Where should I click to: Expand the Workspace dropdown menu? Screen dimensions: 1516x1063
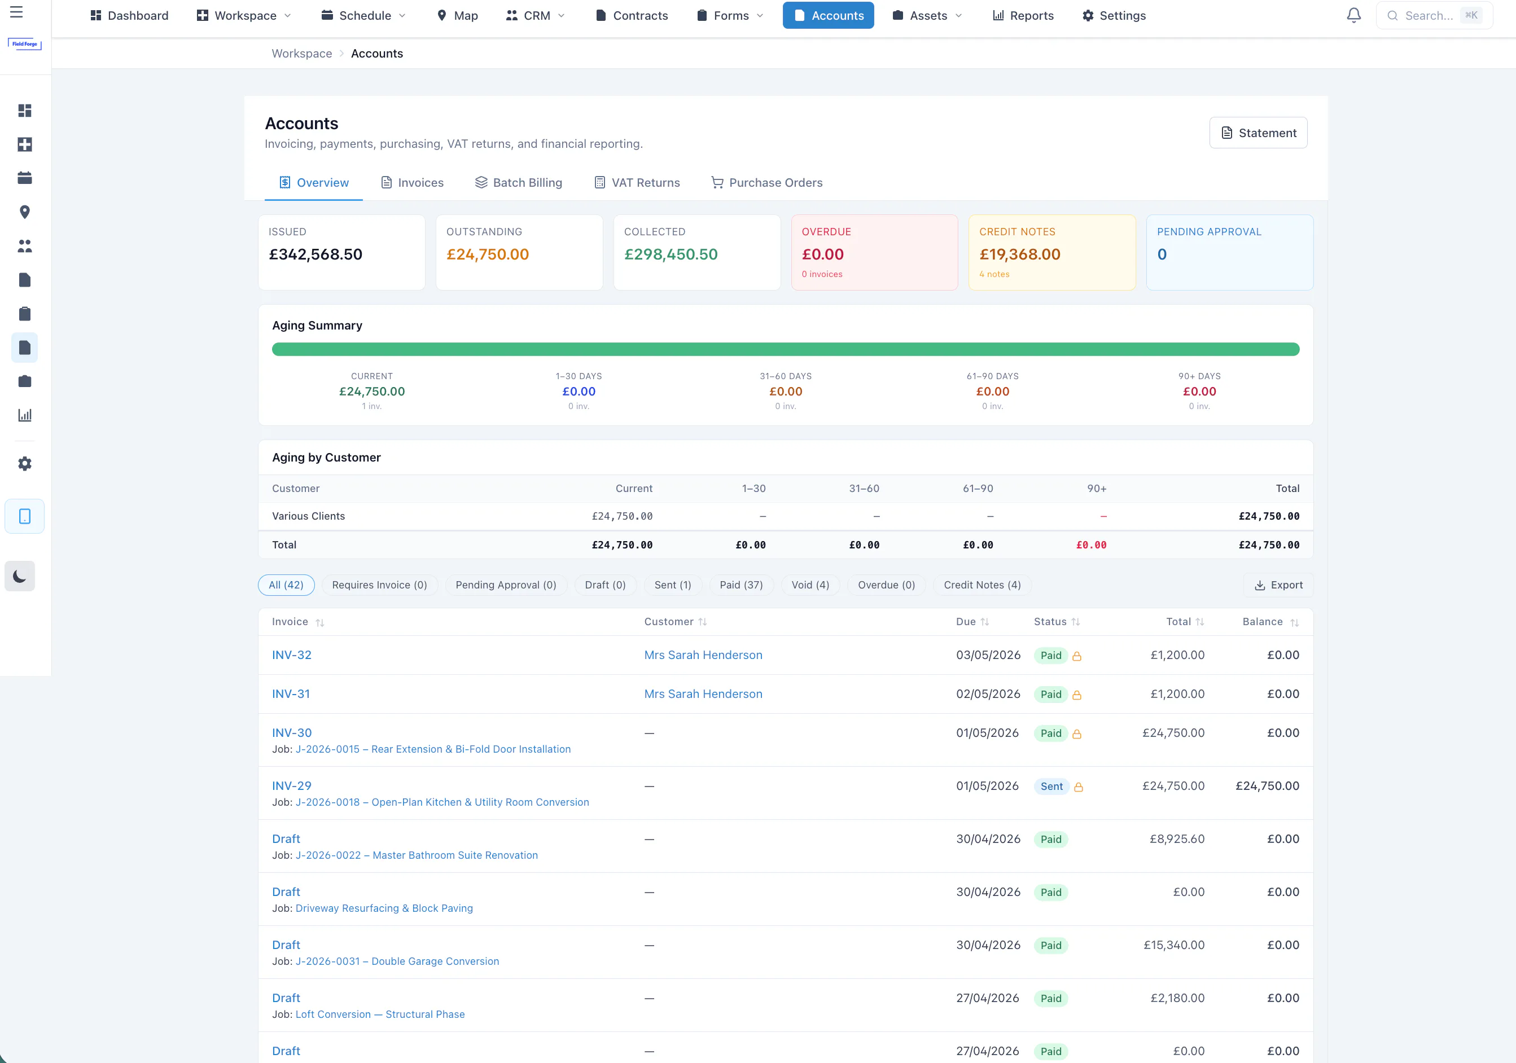coord(244,15)
